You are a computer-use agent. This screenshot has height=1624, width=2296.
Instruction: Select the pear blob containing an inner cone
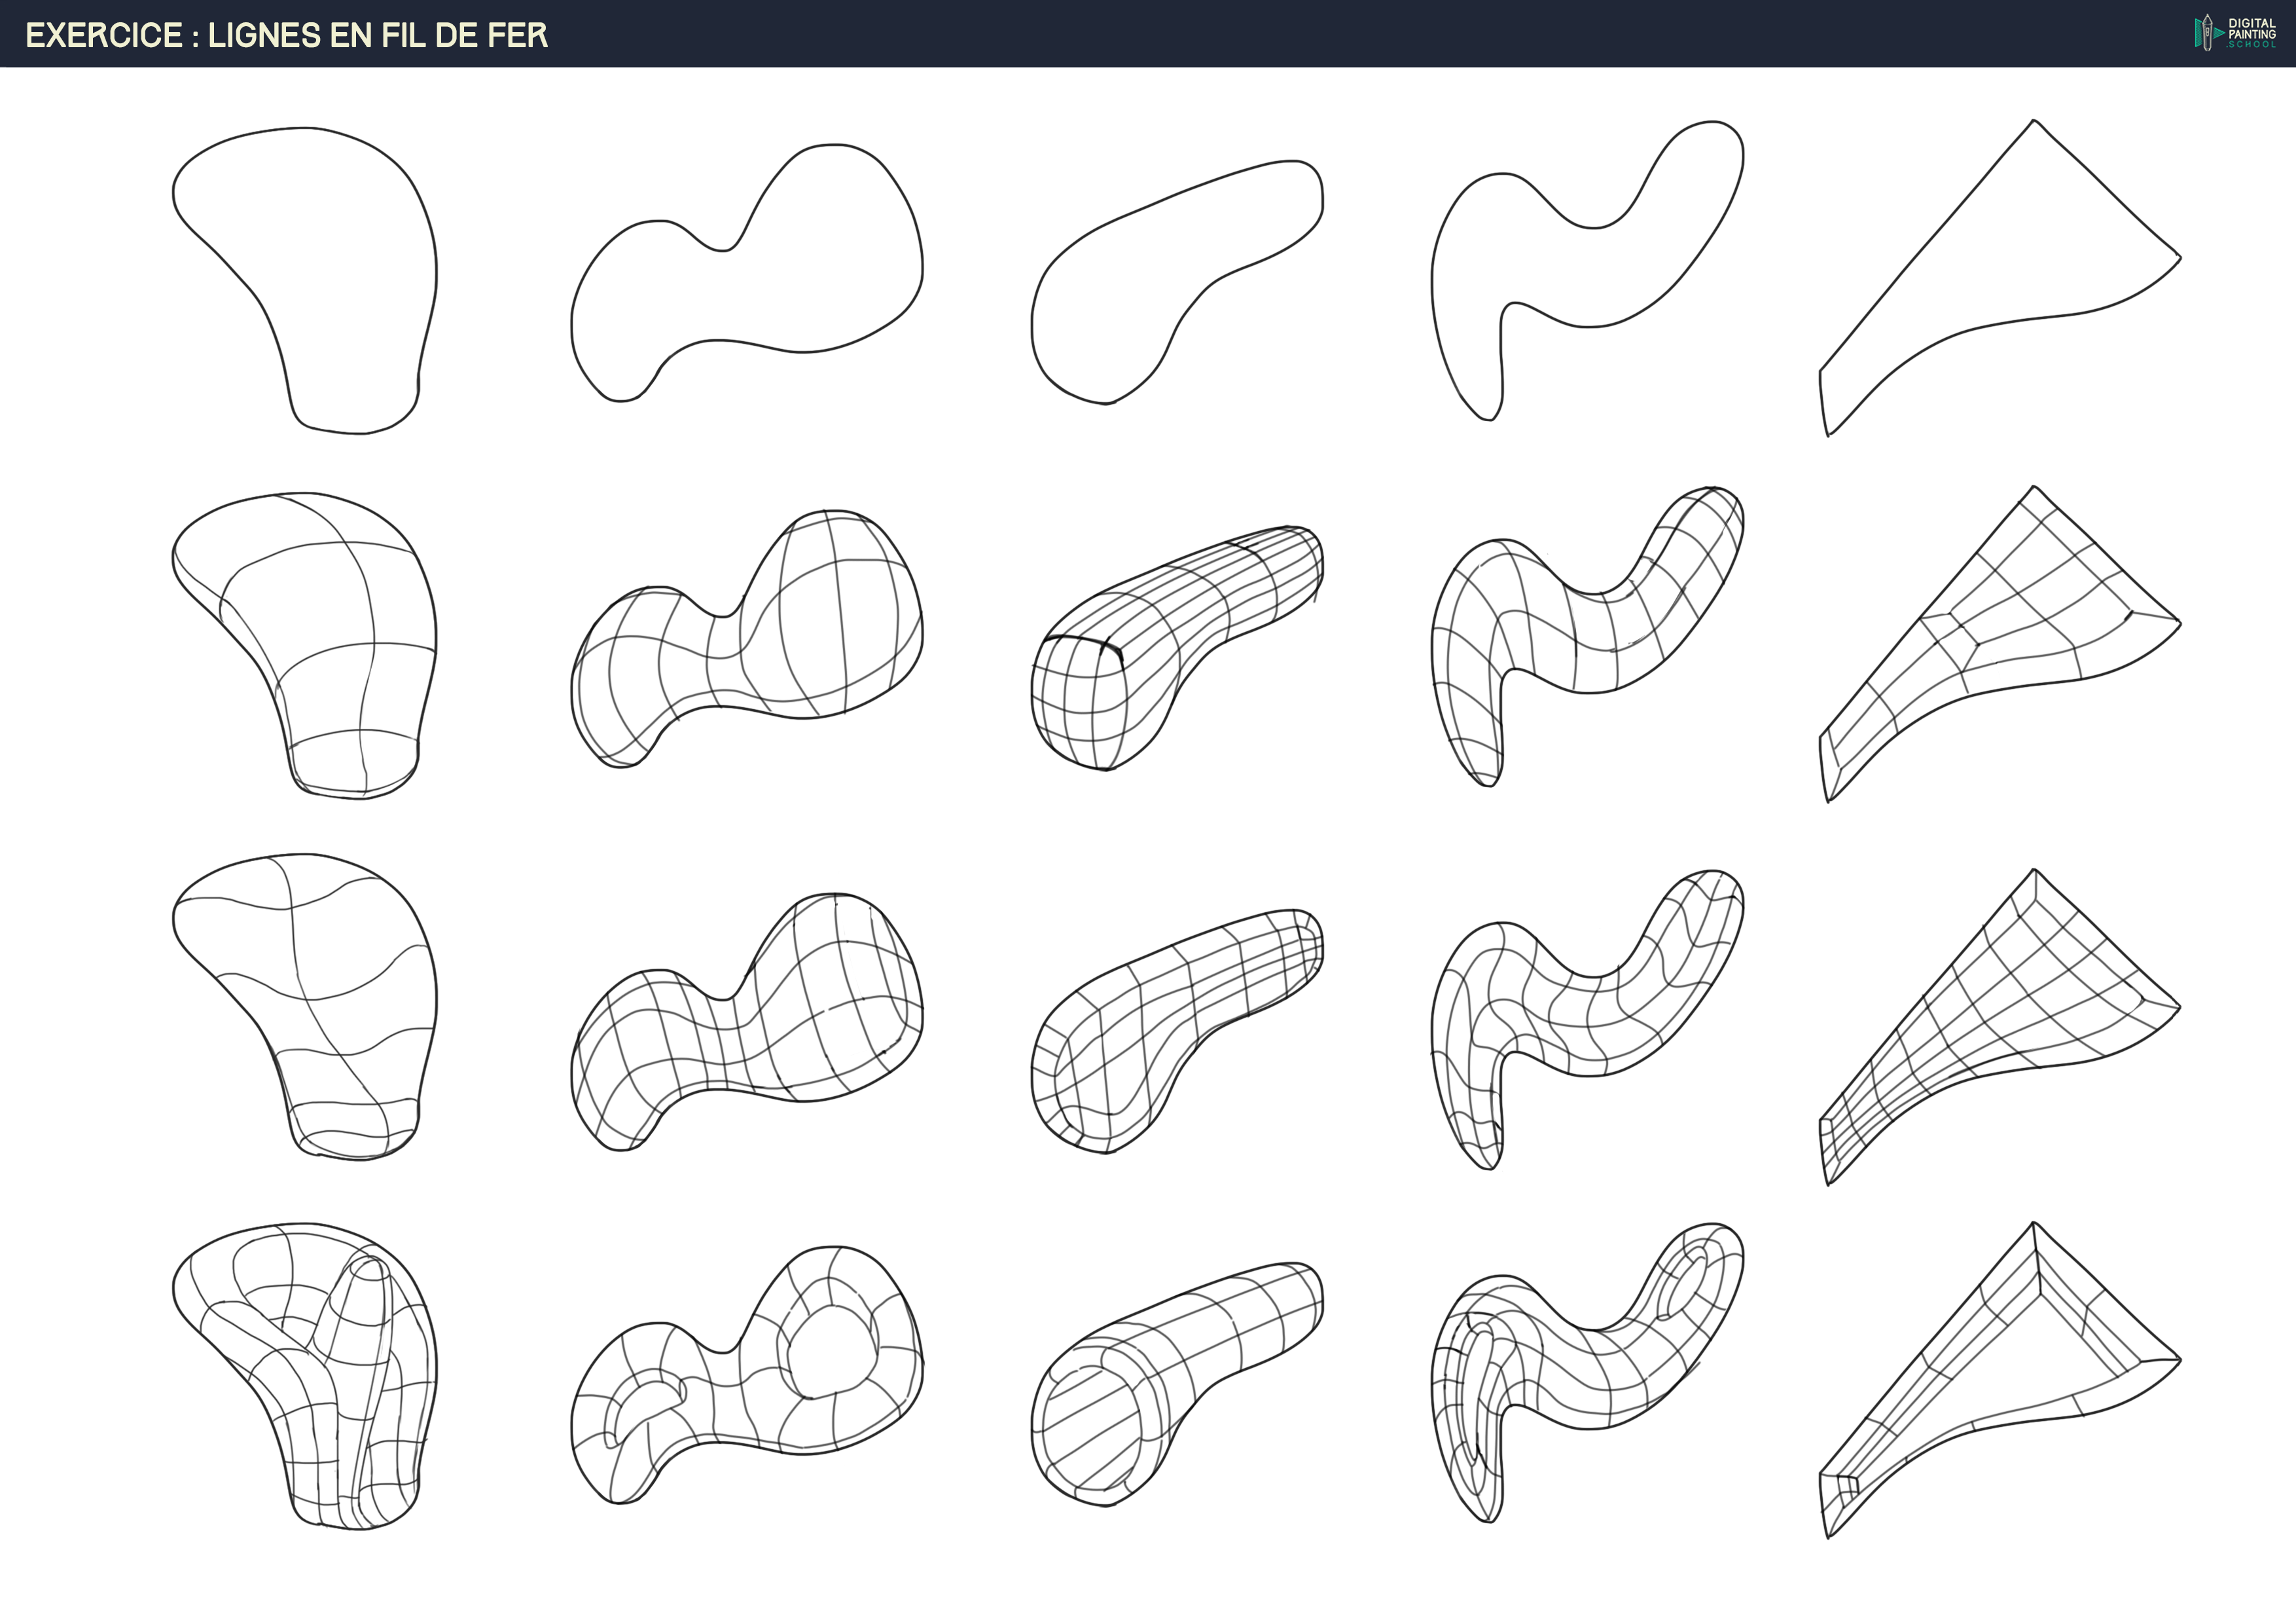[320, 1371]
